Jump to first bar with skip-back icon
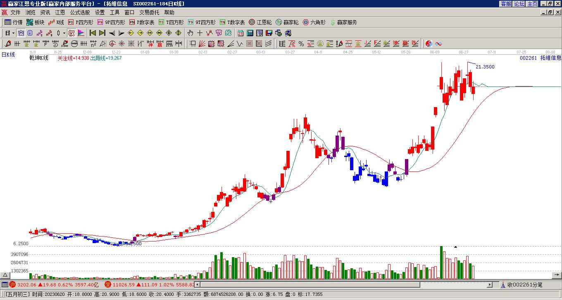The image size is (562, 300). pyautogui.click(x=93, y=33)
